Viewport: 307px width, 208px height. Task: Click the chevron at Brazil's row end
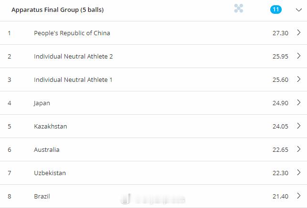click(x=299, y=196)
